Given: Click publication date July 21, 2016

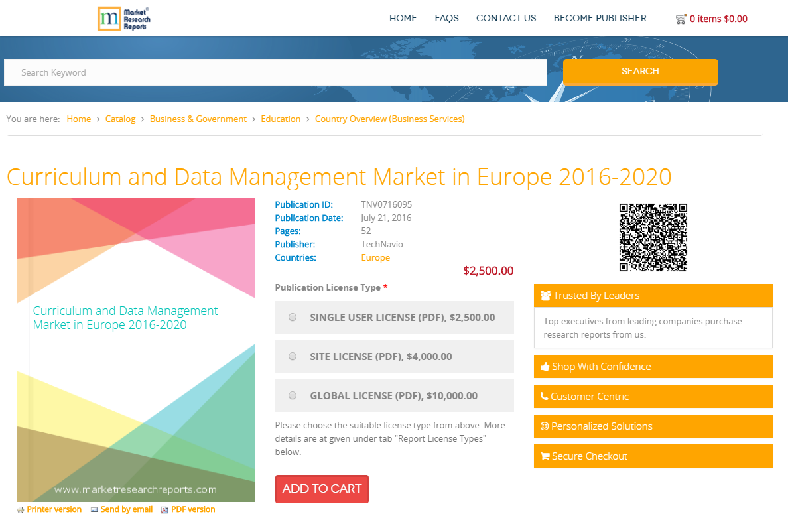Looking at the screenshot, I should pyautogui.click(x=386, y=218).
